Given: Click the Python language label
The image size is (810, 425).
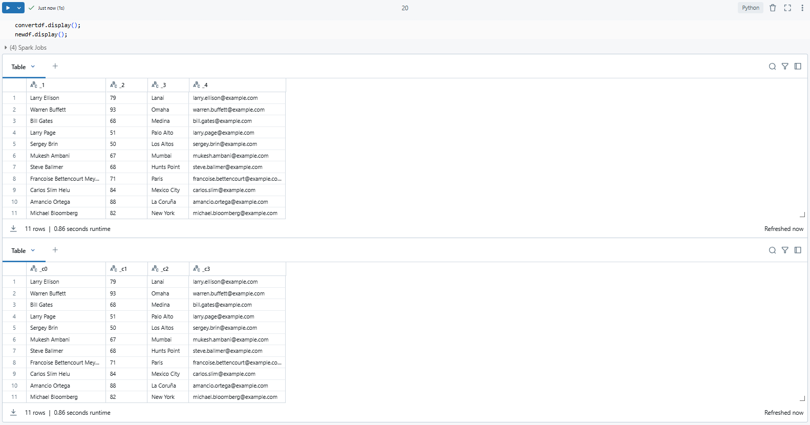Looking at the screenshot, I should [750, 8].
